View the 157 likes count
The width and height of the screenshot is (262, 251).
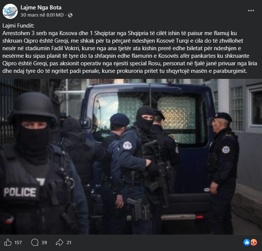pos(18,242)
